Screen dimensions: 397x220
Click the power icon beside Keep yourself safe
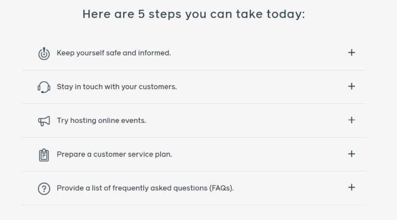coord(44,54)
